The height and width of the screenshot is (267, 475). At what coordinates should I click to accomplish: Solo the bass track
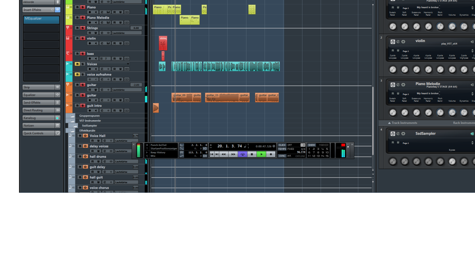(x=82, y=54)
